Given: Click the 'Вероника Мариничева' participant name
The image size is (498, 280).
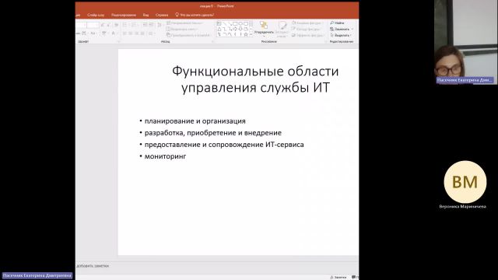Looking at the screenshot, I should pos(463,206).
